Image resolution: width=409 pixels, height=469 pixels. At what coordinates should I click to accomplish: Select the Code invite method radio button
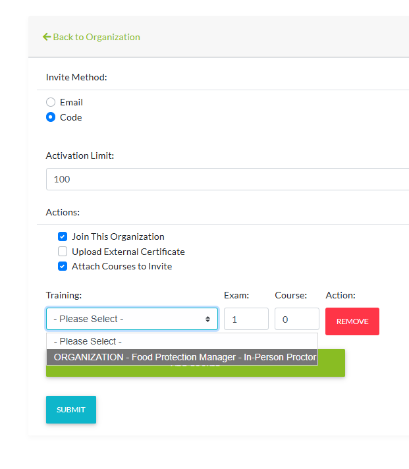coord(51,117)
